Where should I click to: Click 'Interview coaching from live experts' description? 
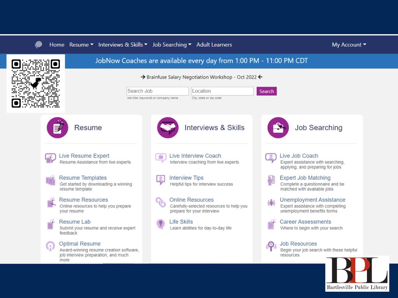click(x=204, y=162)
